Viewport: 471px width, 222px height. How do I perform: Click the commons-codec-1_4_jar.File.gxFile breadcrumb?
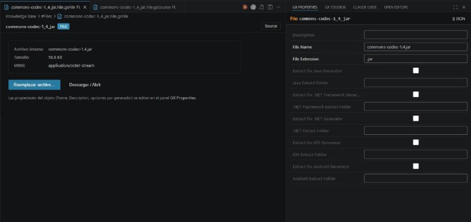point(96,16)
